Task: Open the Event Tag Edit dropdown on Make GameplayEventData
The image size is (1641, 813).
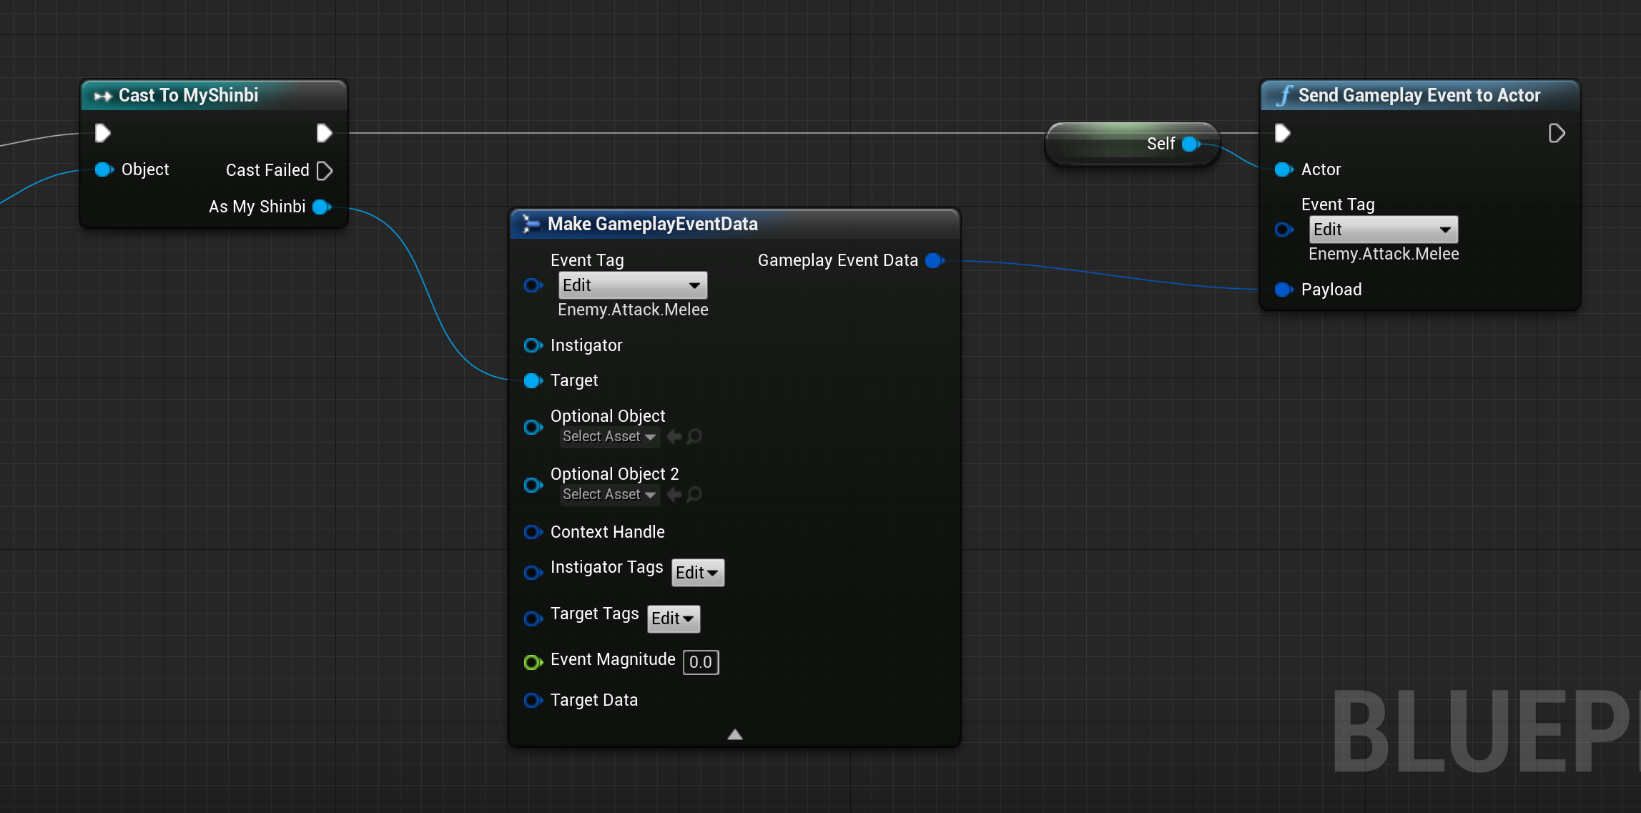Action: (x=632, y=285)
